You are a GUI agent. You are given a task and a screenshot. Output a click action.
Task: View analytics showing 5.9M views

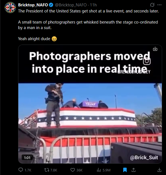point(103,170)
